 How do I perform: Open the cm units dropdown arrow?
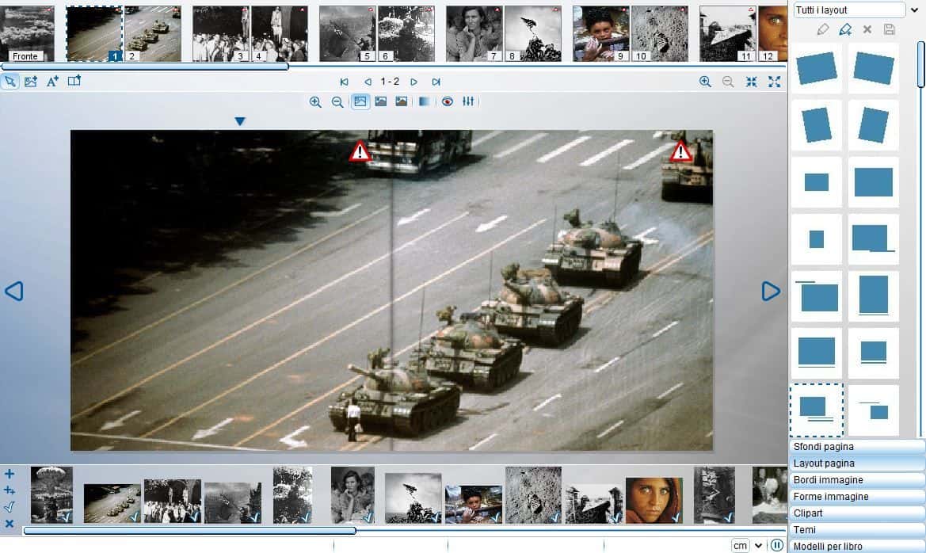pos(758,545)
